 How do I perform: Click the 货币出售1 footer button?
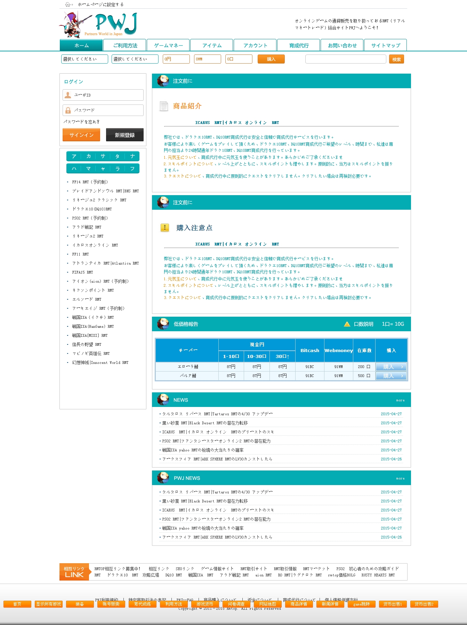(393, 604)
